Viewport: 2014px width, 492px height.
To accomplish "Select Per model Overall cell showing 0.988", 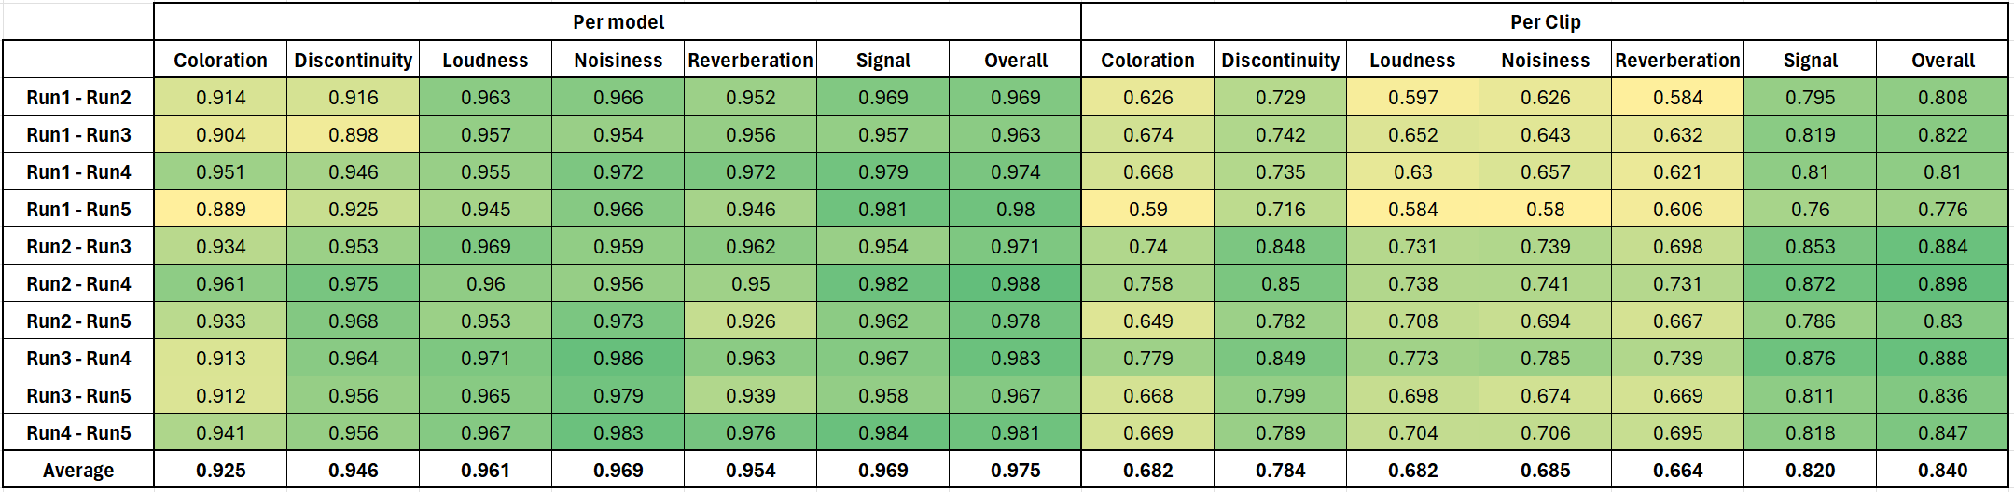I will coord(1015,284).
